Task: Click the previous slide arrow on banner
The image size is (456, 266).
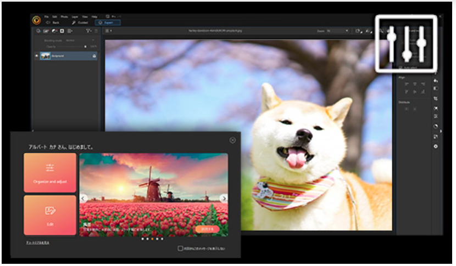Action: [x=84, y=198]
